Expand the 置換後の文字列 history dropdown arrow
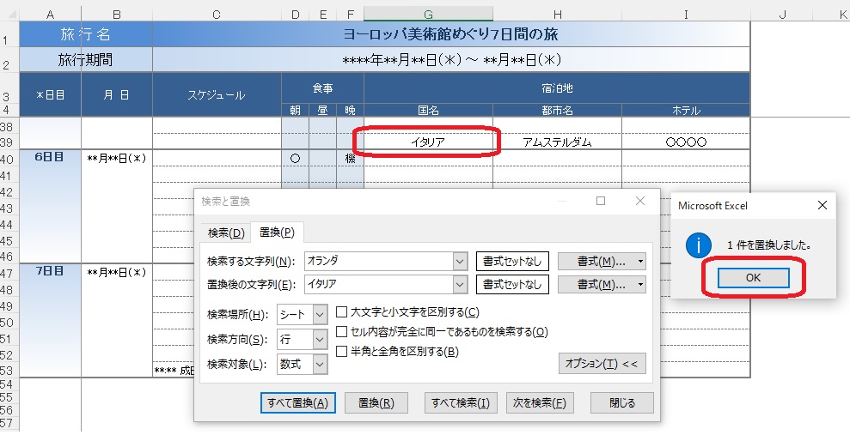This screenshot has height=435, width=850. click(x=458, y=284)
